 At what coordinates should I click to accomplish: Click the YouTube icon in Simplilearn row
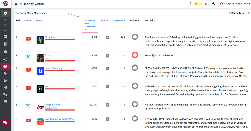[x=28, y=39]
